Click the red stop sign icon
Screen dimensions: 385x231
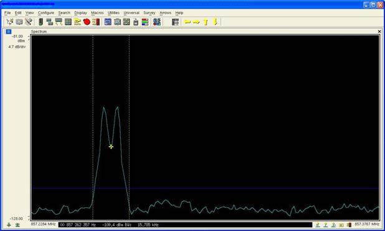87,22
